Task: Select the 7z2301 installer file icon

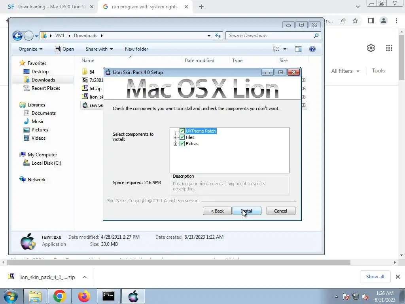Action: click(x=85, y=80)
